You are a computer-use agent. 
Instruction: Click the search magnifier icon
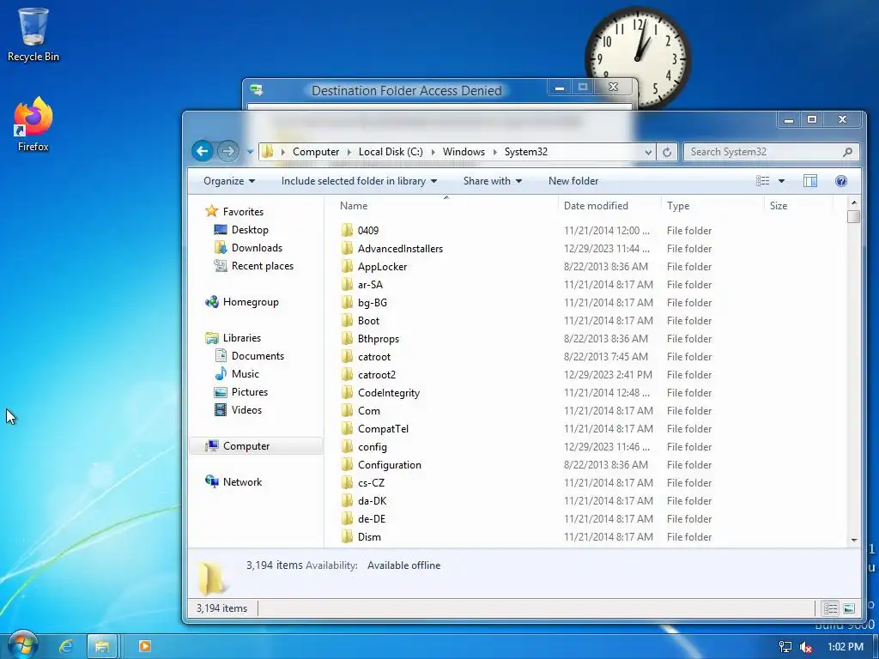click(x=847, y=152)
